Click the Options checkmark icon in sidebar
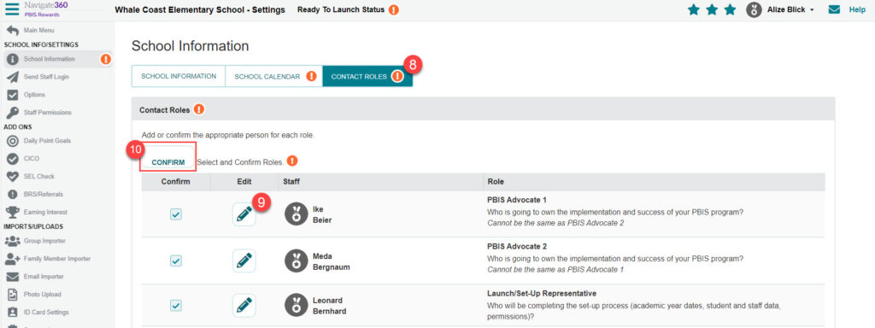 coord(12,95)
